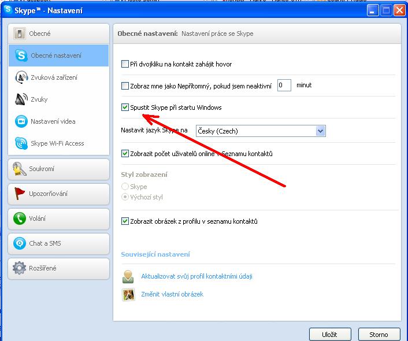Expand the Upozorňování section
The width and height of the screenshot is (408, 341).
pyautogui.click(x=58, y=194)
